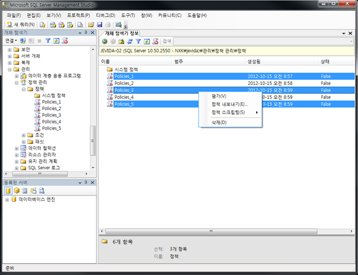The width and height of the screenshot is (358, 275).
Task: Open the 파일(F) menu
Action: click(14, 15)
